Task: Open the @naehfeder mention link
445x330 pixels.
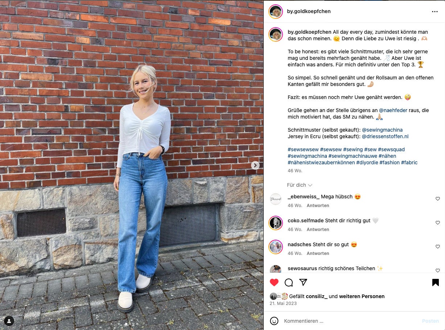Action: click(393, 110)
